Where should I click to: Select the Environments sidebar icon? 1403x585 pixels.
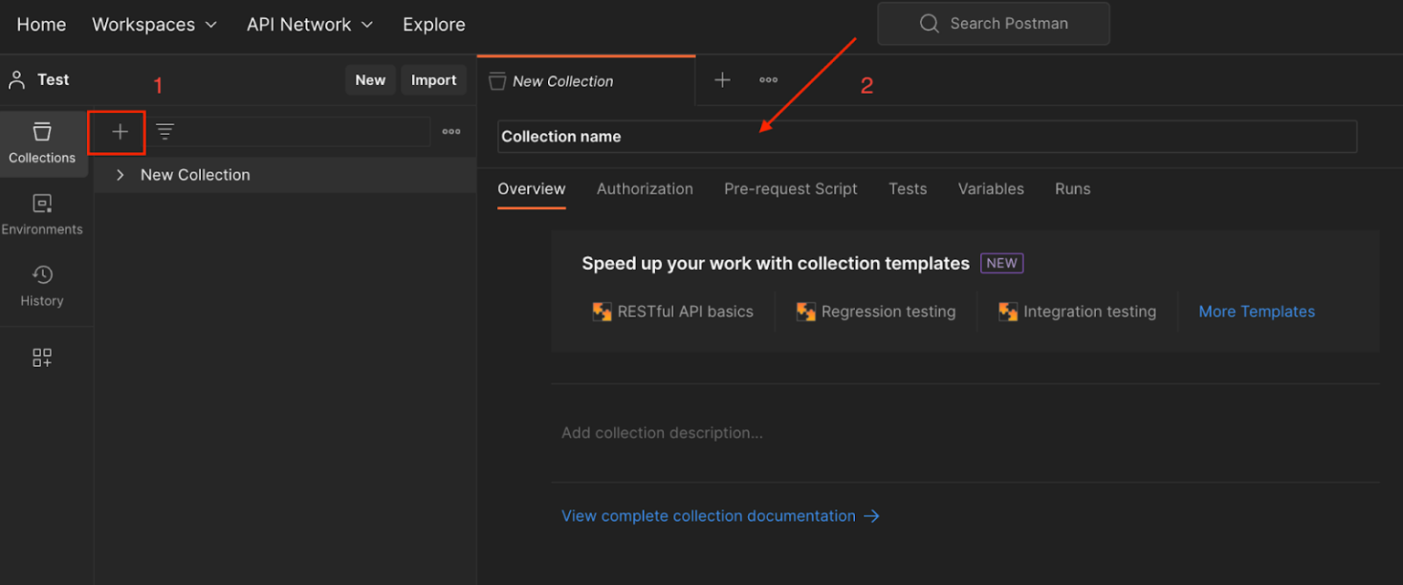[42, 214]
